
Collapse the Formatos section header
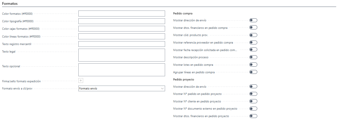[x=10, y=4]
